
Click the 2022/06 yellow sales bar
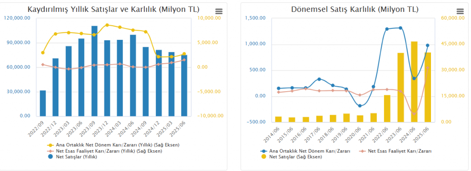point(387,108)
